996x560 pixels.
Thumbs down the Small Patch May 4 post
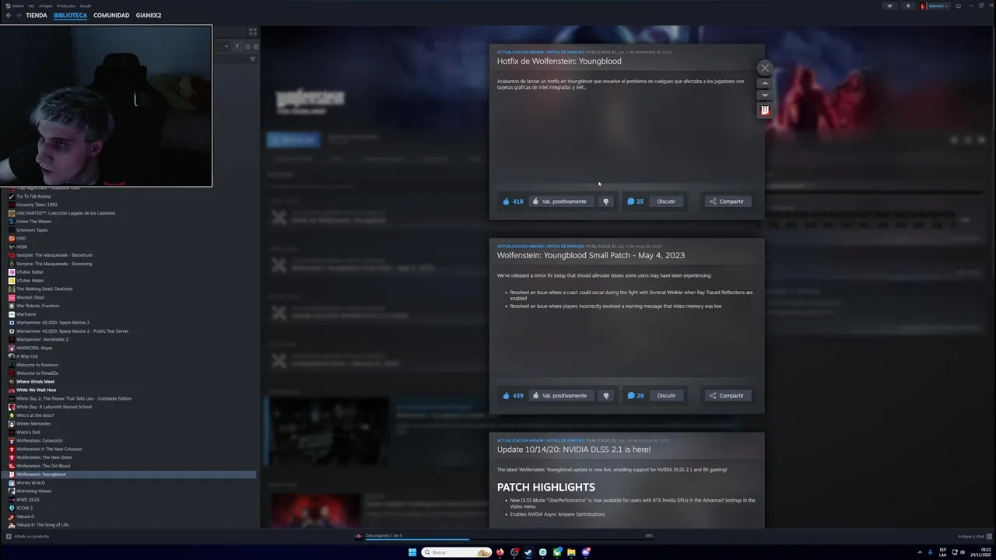point(606,396)
